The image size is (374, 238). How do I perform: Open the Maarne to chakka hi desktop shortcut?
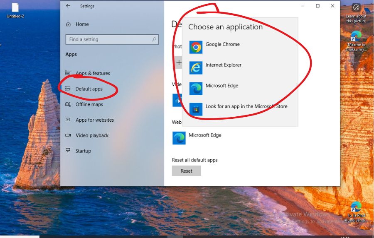(356, 41)
